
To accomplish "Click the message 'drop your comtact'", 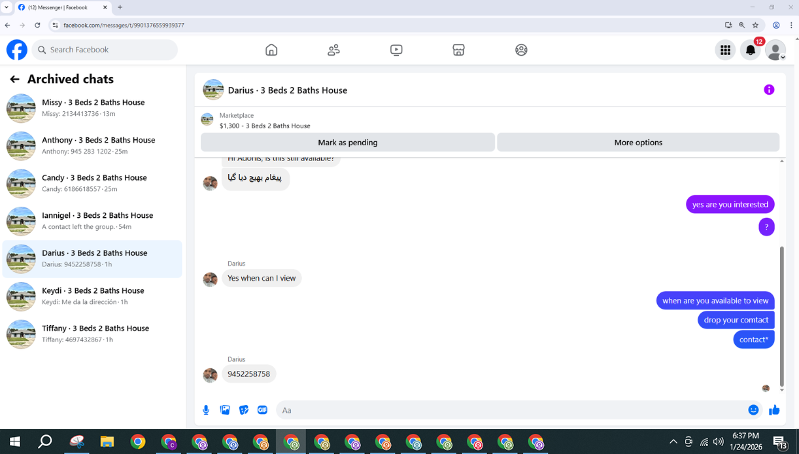I will (736, 320).
